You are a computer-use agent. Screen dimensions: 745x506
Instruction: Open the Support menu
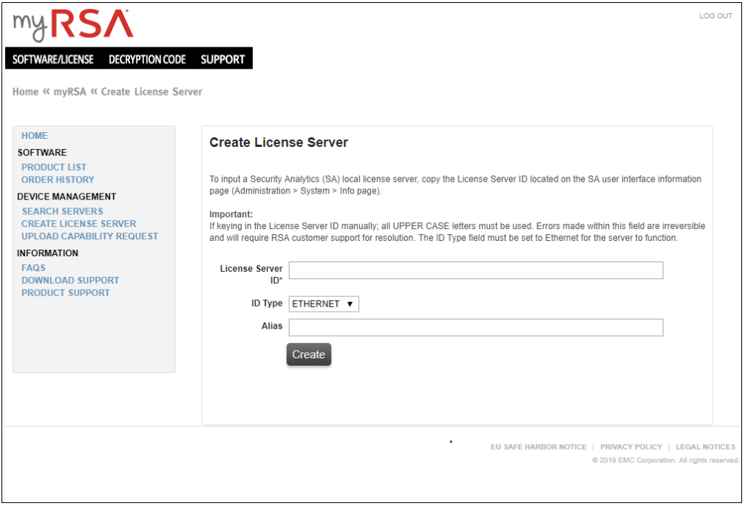pos(222,59)
